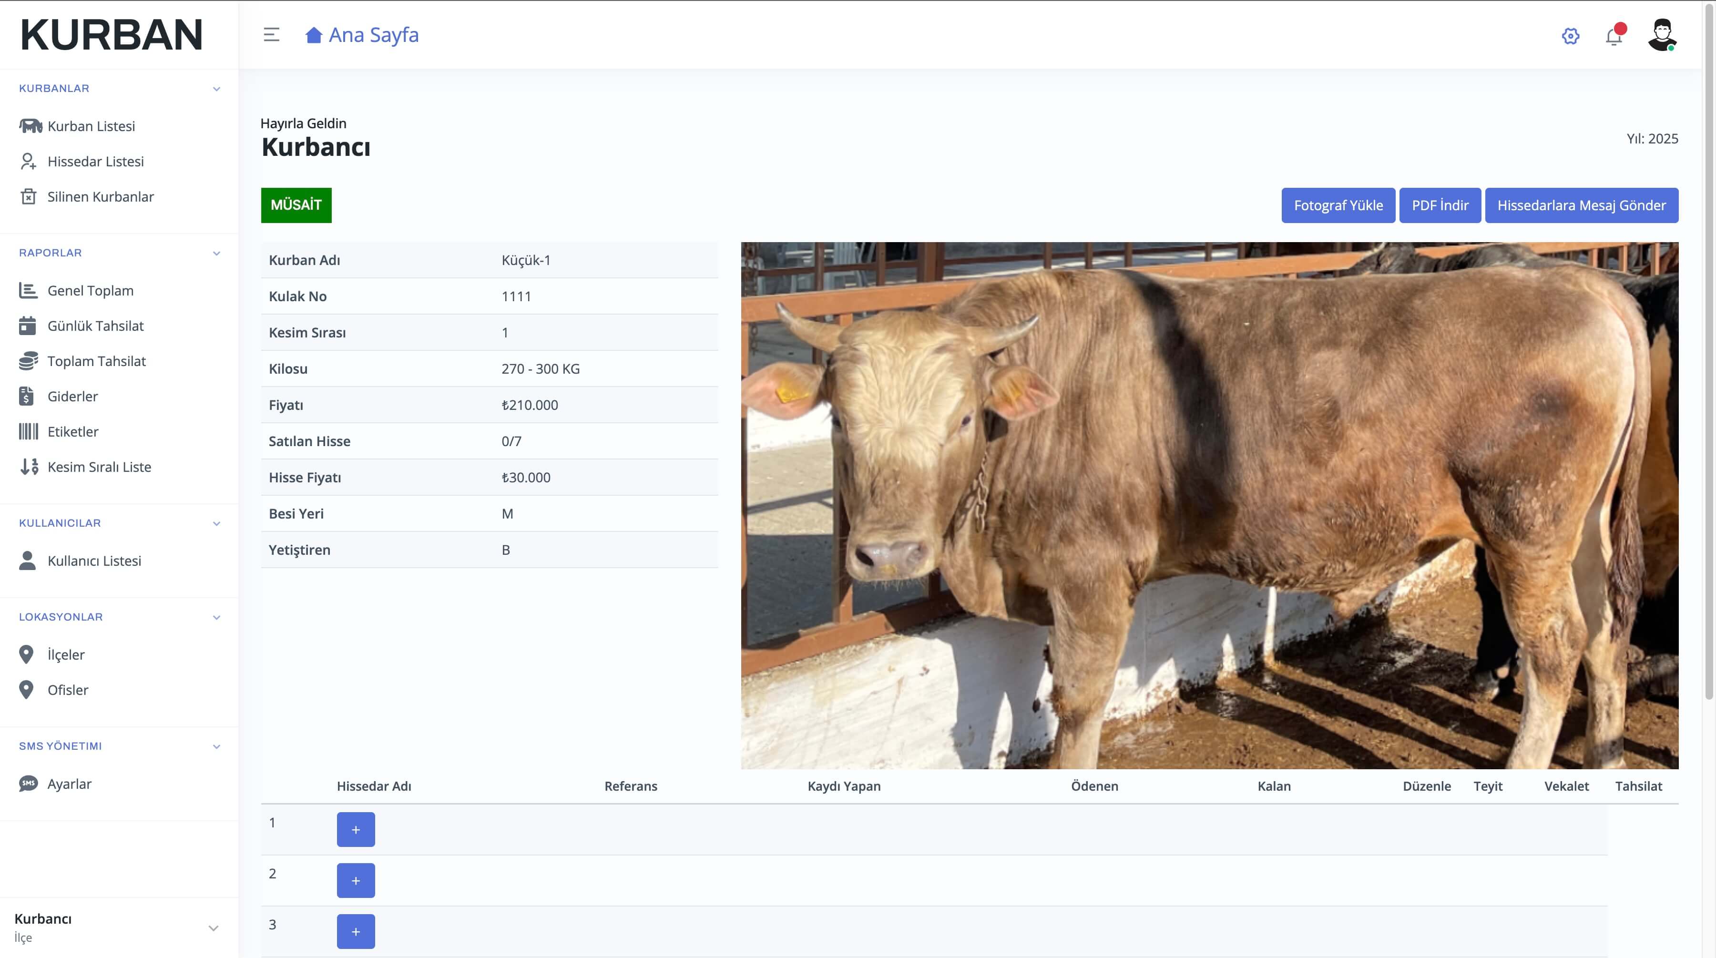The image size is (1716, 958).
Task: Click the SMS bubble icon for Ayarlar
Action: [x=28, y=784]
